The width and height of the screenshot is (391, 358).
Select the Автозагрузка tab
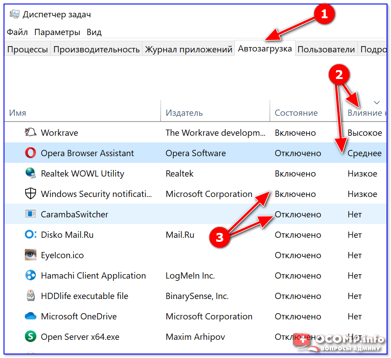pyautogui.click(x=265, y=48)
